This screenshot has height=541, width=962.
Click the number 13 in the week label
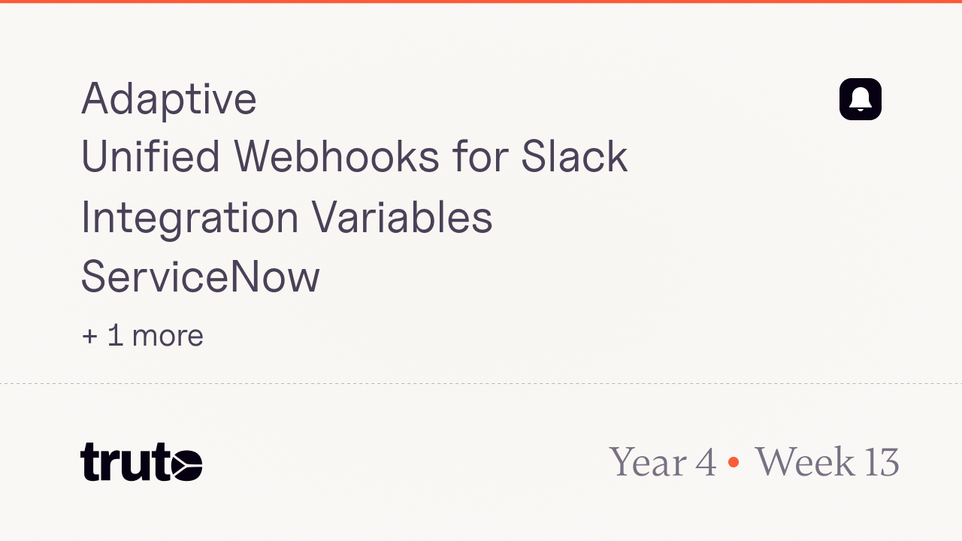click(x=882, y=461)
